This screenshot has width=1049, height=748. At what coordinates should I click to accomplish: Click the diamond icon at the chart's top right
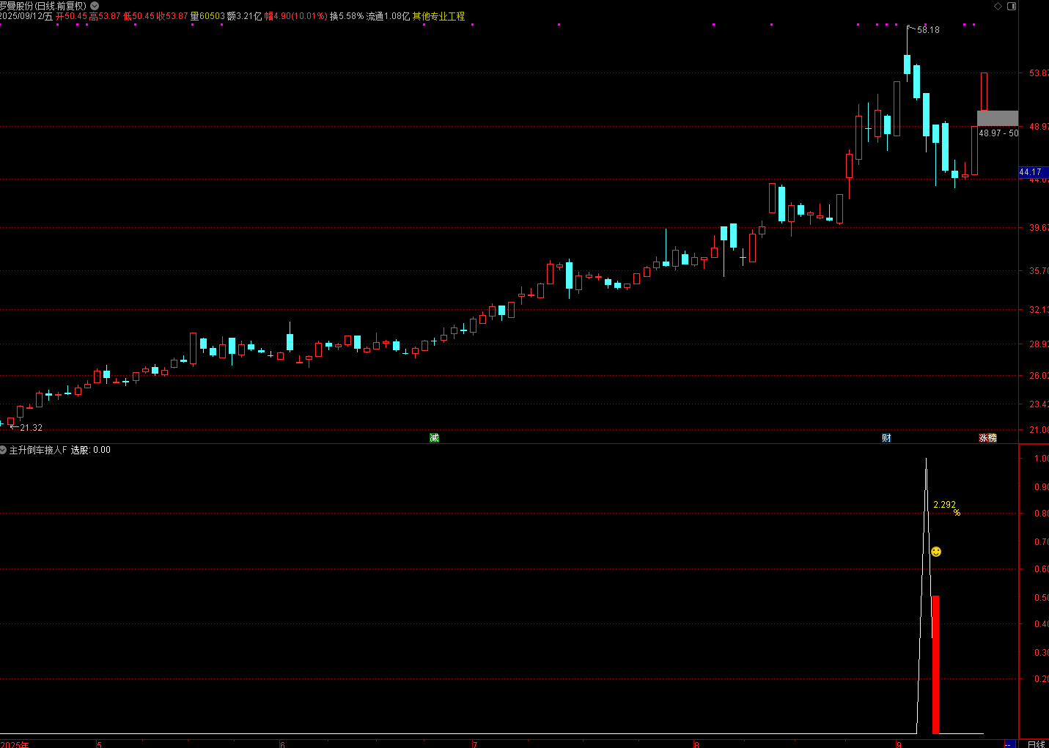click(998, 6)
